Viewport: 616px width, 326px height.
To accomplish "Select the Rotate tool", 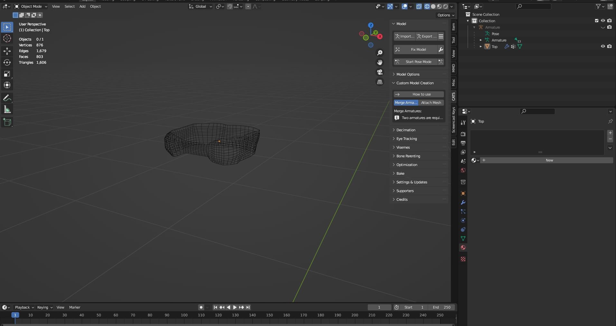I will pyautogui.click(x=7, y=62).
